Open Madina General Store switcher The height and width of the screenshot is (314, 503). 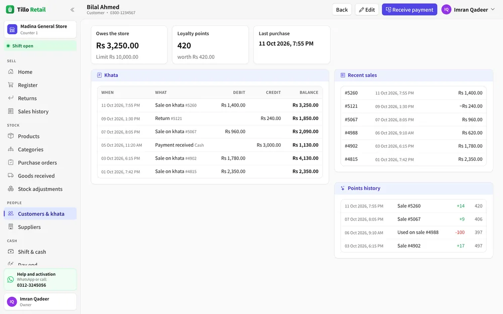40,30
